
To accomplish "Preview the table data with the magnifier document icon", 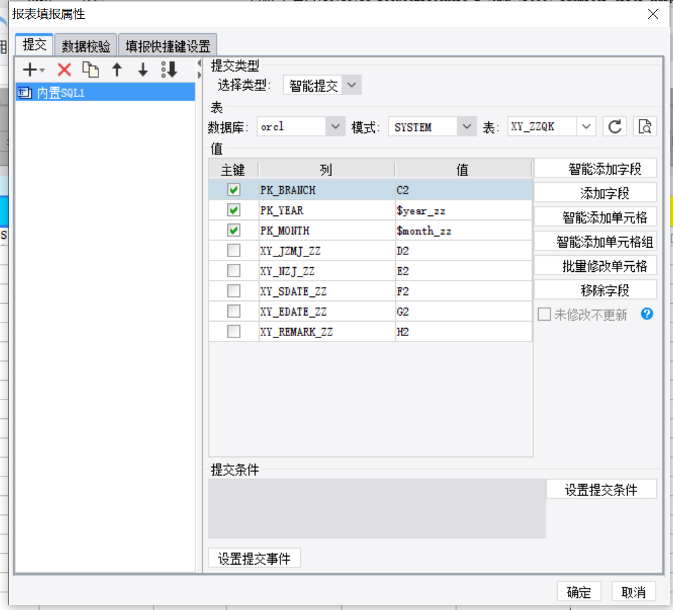I will coord(645,127).
